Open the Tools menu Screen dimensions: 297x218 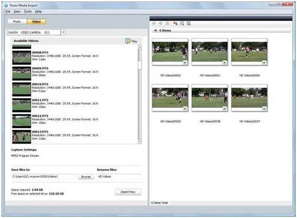[x=28, y=11]
